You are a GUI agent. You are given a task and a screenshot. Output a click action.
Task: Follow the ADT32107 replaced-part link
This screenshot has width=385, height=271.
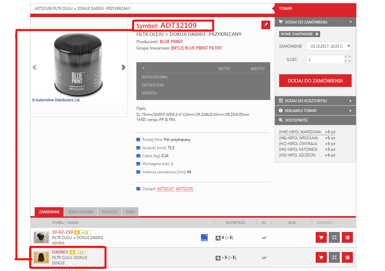(x=165, y=189)
